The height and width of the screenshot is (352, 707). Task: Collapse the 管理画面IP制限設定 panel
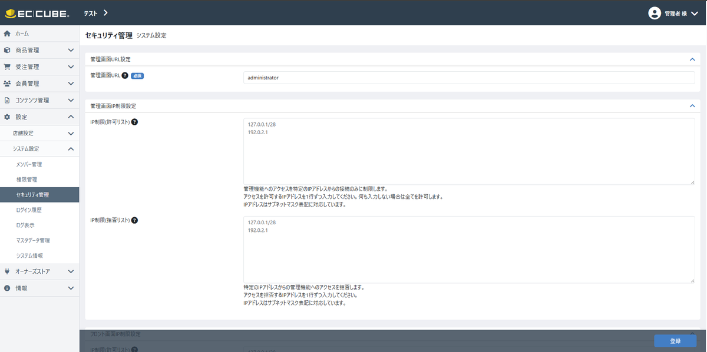pos(692,106)
